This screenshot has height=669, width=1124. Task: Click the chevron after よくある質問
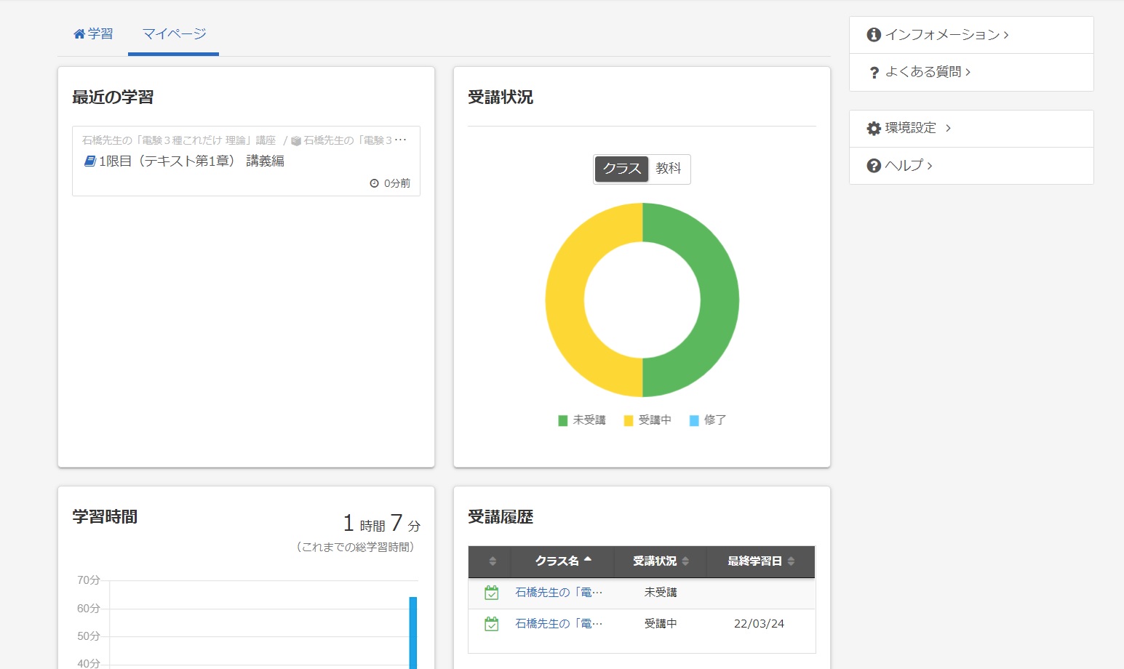[968, 72]
